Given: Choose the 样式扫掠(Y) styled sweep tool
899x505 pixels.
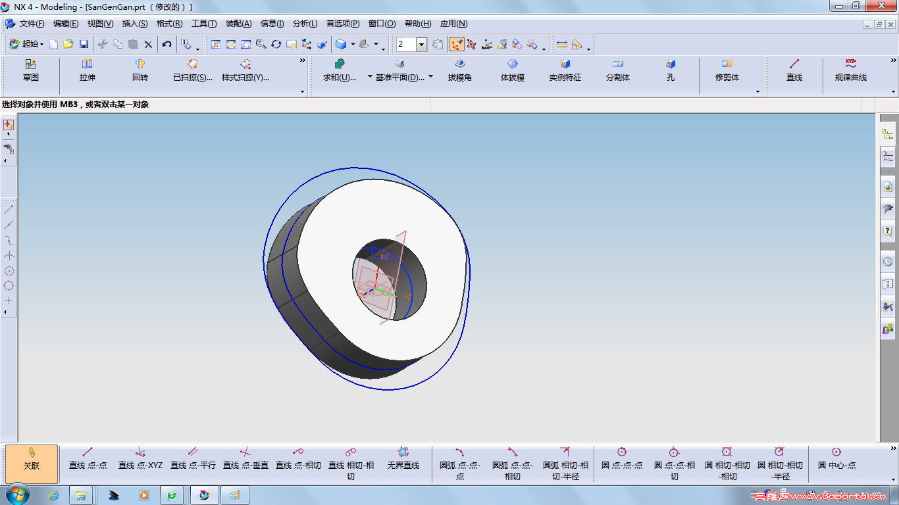Looking at the screenshot, I should [x=245, y=71].
